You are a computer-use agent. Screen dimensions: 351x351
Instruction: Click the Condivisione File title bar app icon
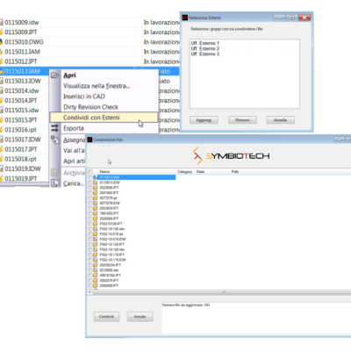pyautogui.click(x=90, y=140)
